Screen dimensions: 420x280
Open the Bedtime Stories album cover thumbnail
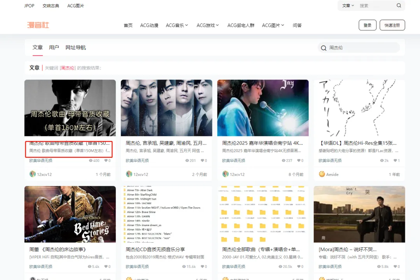coord(70,214)
